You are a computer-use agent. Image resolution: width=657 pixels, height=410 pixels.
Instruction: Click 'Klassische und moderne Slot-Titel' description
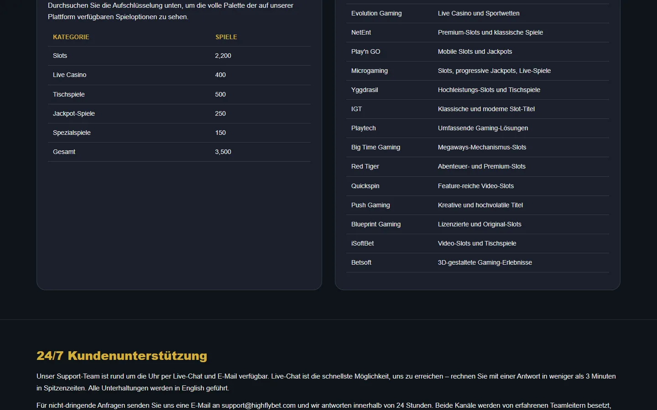click(x=486, y=109)
